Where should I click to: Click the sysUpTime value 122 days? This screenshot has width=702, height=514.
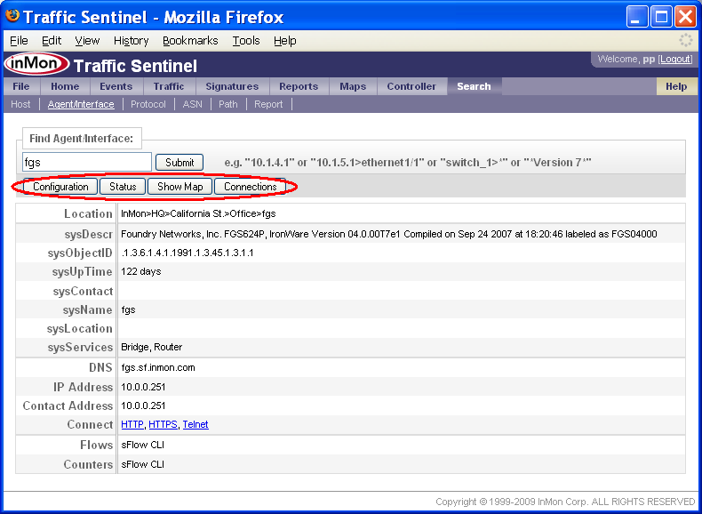click(141, 271)
